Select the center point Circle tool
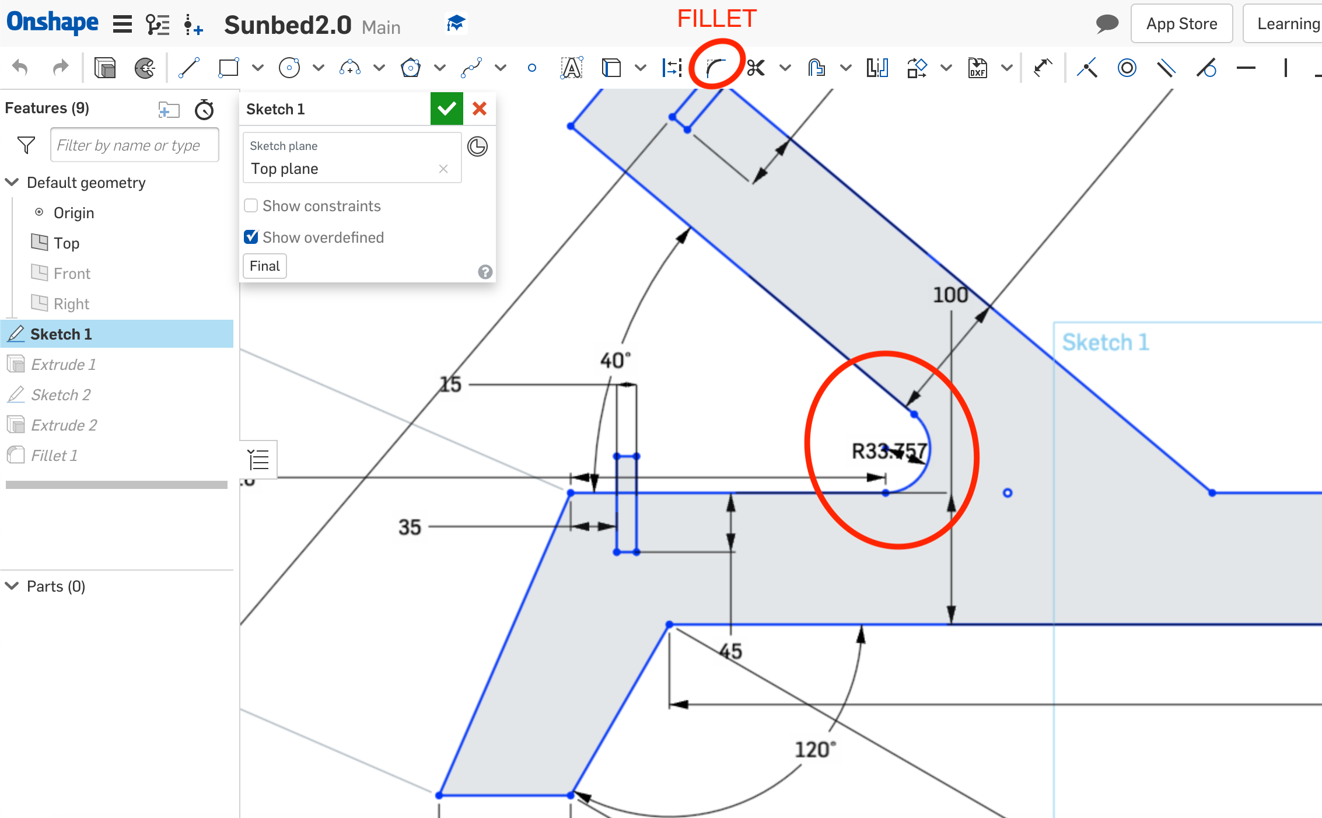Viewport: 1322px width, 818px height. (x=289, y=68)
